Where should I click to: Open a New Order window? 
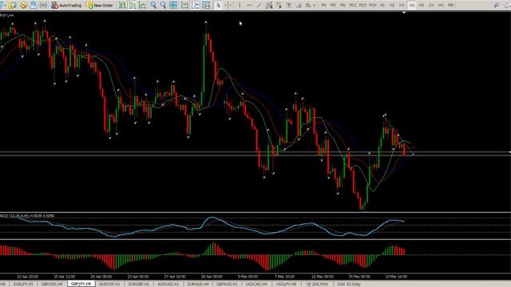coord(100,6)
